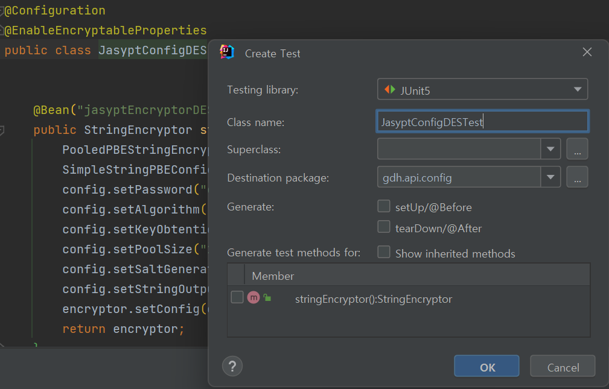Click the help question mark button

click(232, 365)
